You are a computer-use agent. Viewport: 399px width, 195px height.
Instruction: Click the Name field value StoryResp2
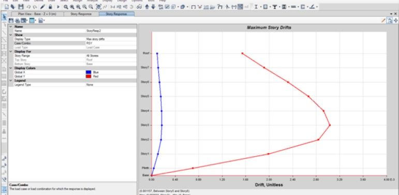pyautogui.click(x=111, y=31)
